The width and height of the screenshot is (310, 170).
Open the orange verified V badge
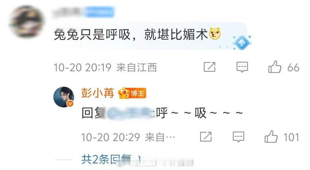70,103
